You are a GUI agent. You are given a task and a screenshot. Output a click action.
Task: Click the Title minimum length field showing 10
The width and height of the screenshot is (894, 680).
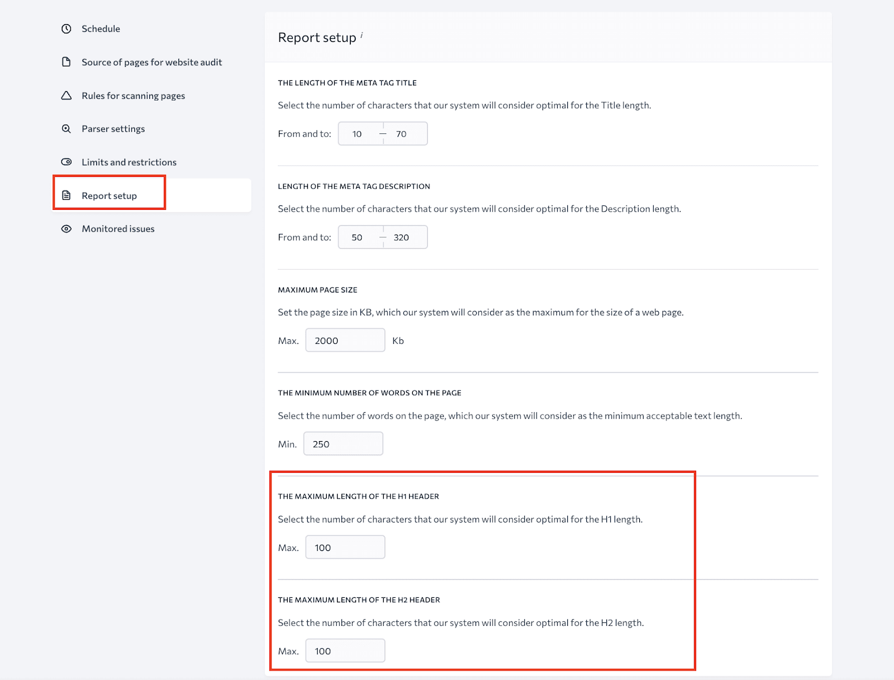tap(356, 133)
